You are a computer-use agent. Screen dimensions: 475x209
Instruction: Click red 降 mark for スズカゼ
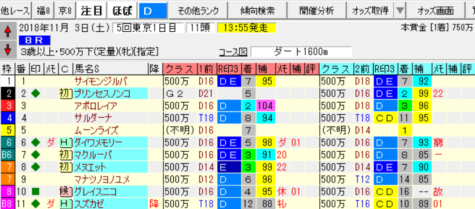pyautogui.click(x=154, y=204)
